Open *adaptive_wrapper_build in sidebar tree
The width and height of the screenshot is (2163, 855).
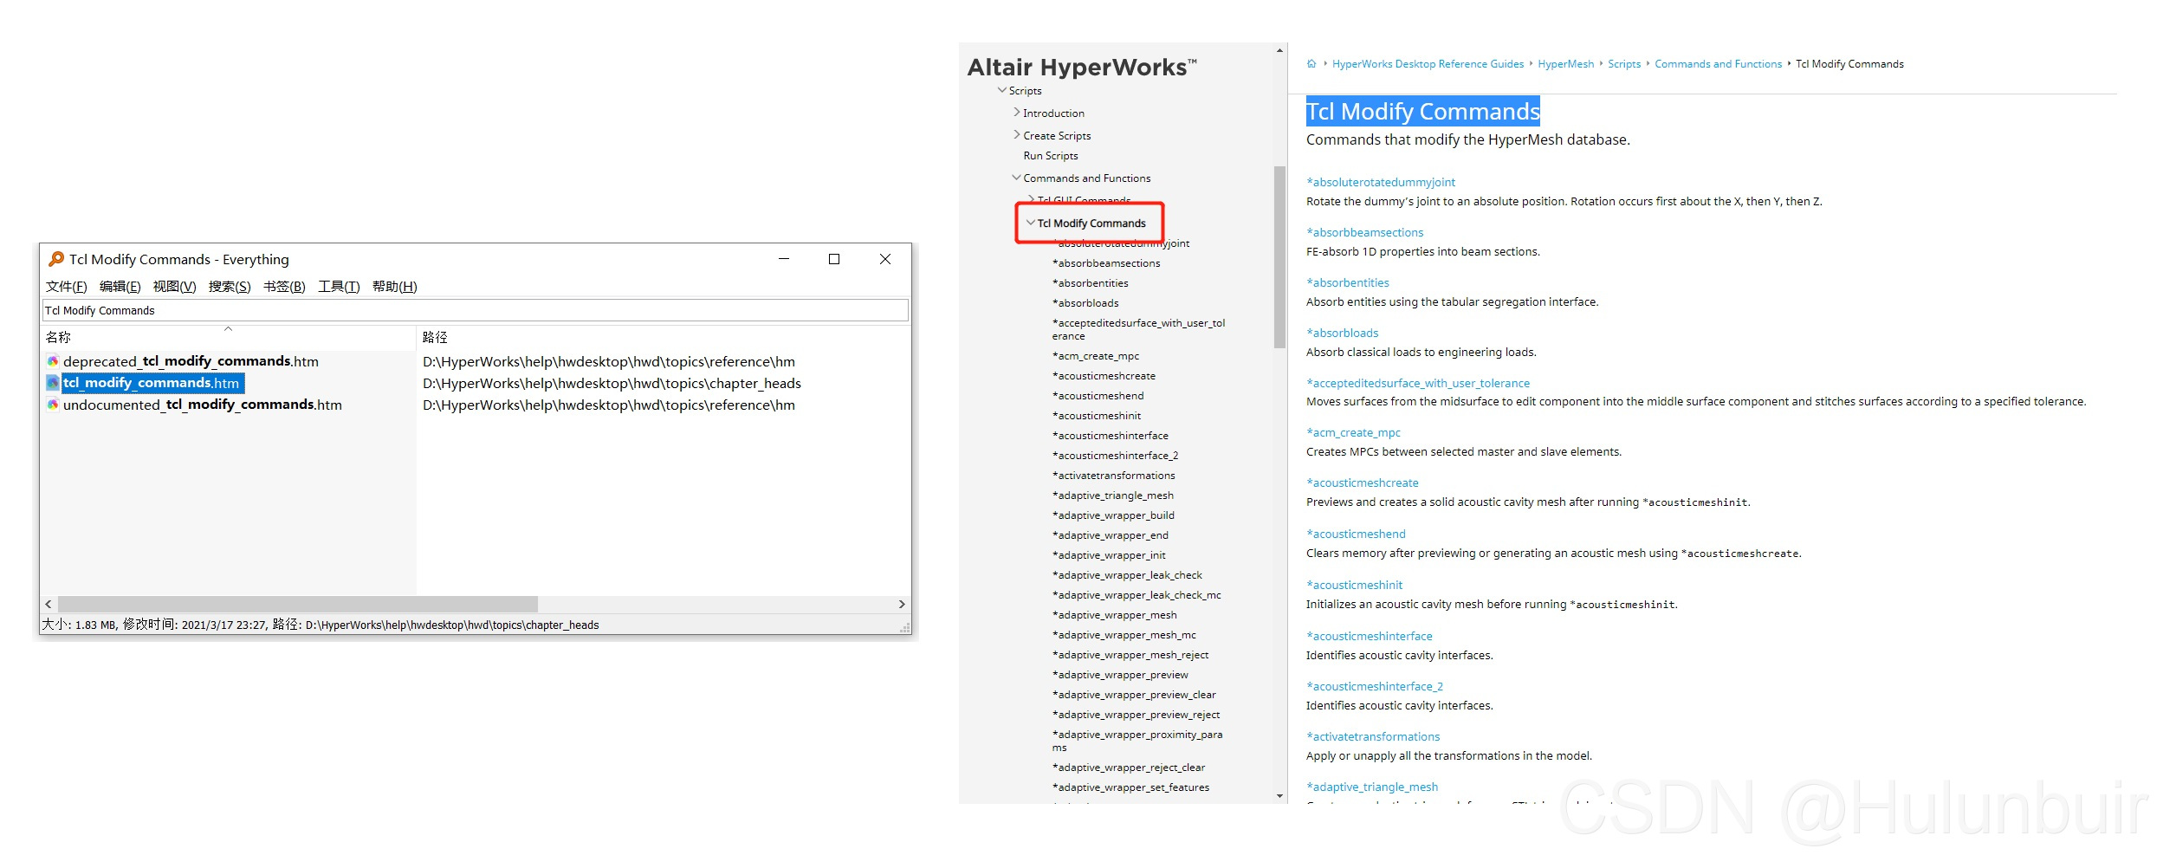click(1113, 515)
